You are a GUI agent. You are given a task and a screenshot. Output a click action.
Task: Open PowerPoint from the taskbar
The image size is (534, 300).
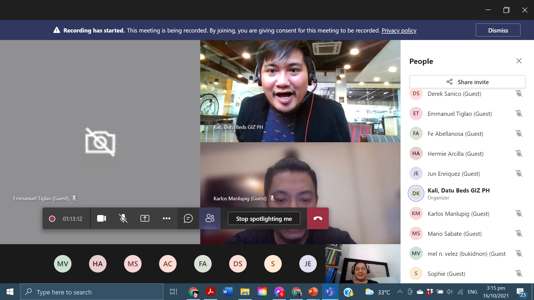point(313,292)
